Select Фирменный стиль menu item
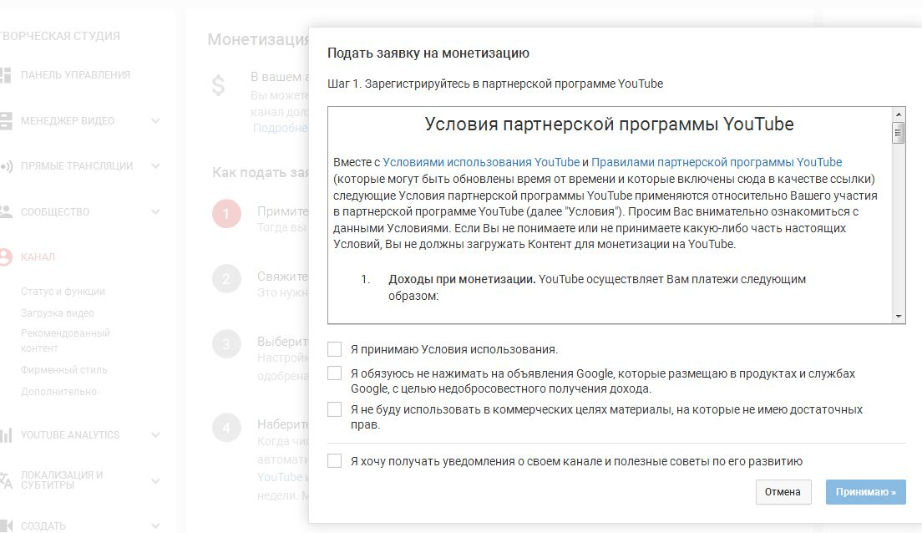Screen dimensions: 922x533 [64, 370]
